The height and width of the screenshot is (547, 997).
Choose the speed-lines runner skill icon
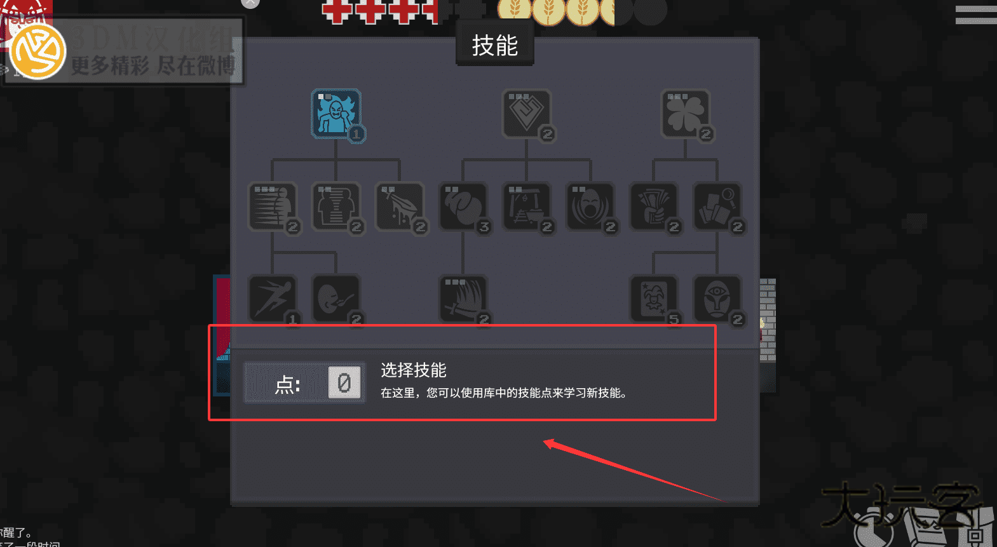pyautogui.click(x=273, y=206)
